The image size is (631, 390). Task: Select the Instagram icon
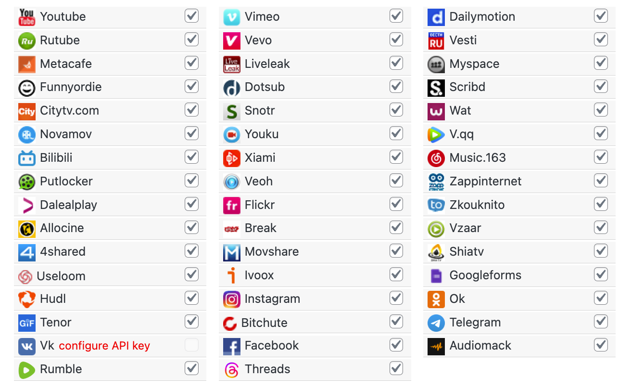231,299
